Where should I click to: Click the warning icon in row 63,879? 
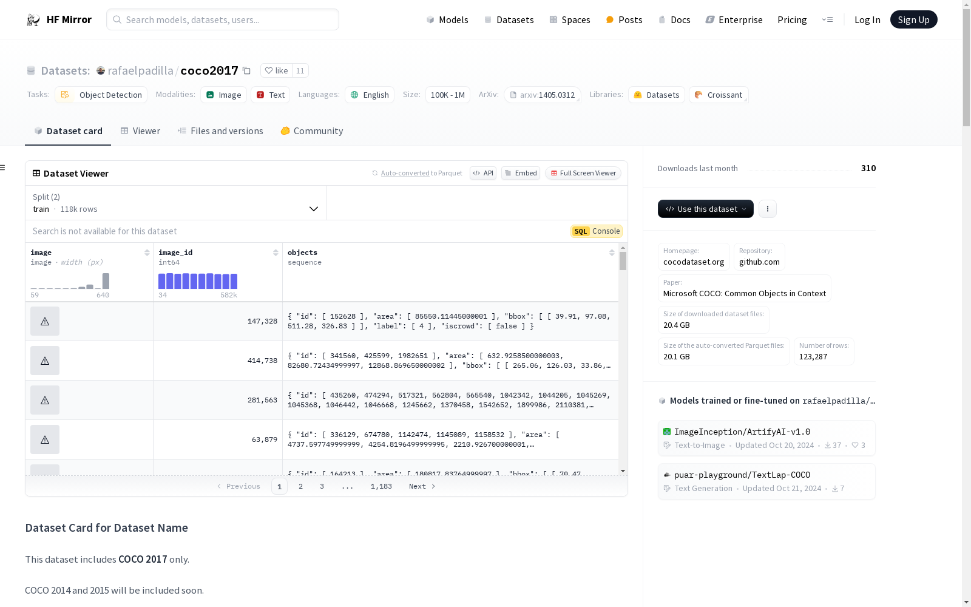[45, 439]
